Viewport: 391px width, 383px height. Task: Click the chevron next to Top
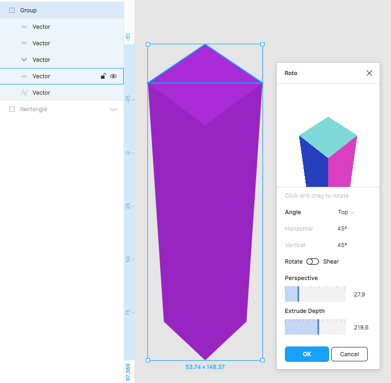[353, 213]
